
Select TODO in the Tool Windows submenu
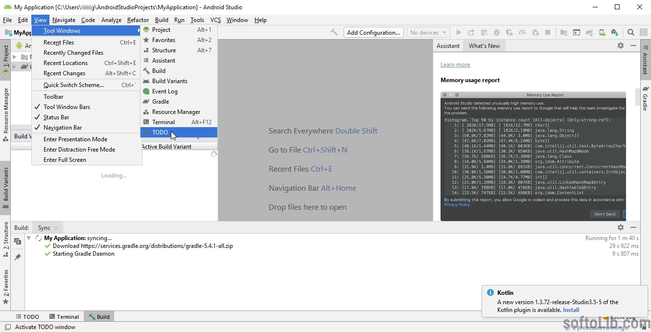179,133
